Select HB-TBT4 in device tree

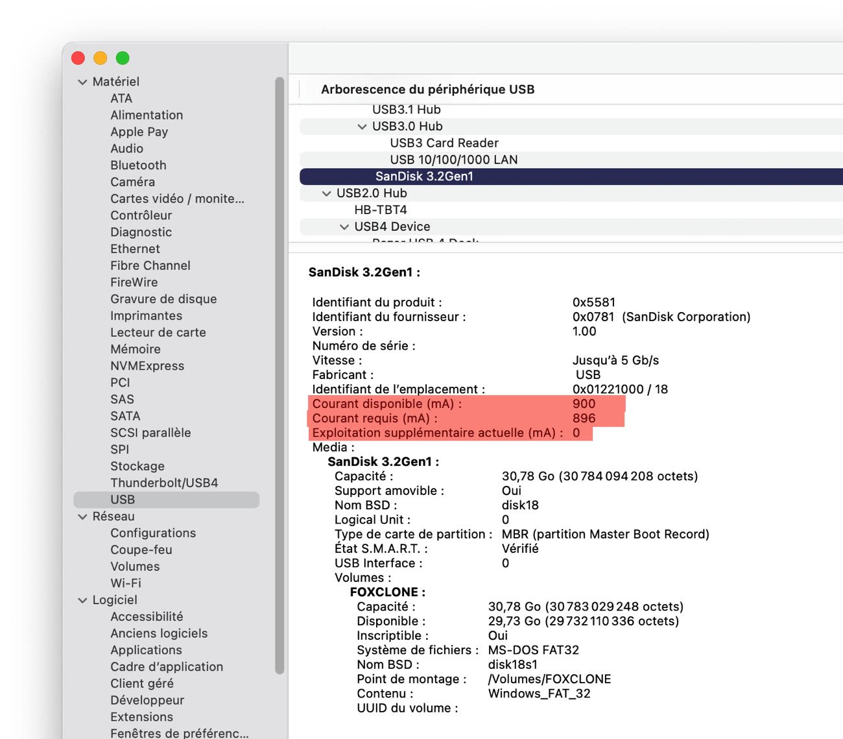click(x=381, y=210)
